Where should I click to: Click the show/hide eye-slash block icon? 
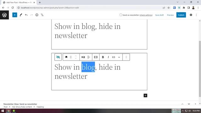click(x=58, y=57)
